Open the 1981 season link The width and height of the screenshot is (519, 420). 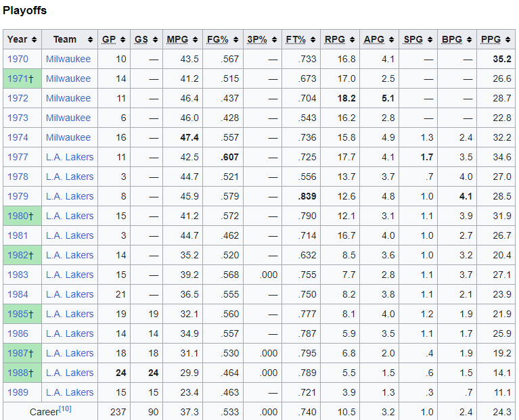[18, 235]
